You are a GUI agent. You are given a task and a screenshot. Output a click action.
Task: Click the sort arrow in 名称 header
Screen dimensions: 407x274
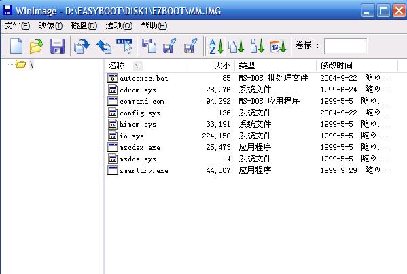(138, 66)
